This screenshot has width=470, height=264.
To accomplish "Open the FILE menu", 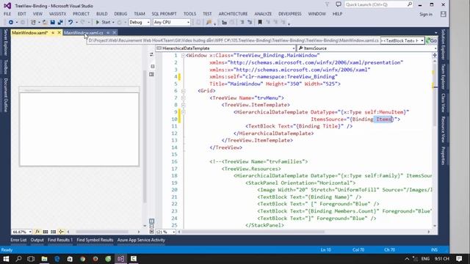I will coord(7,14).
